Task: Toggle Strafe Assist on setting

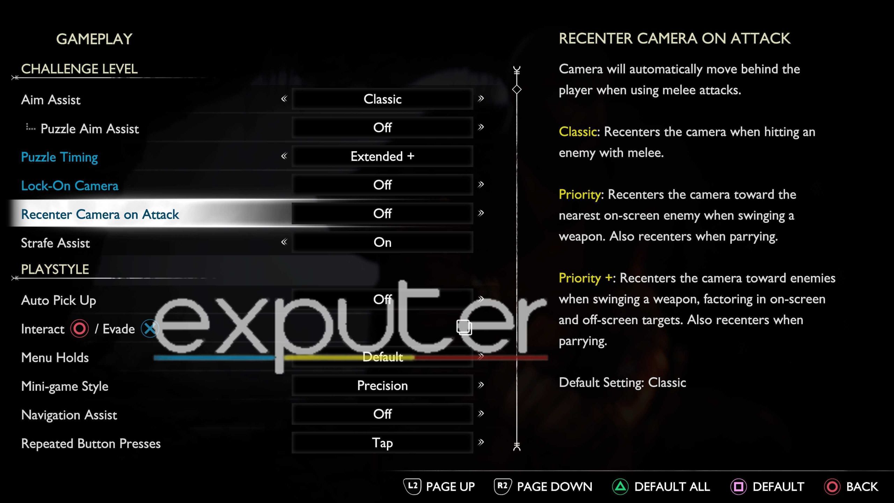Action: pyautogui.click(x=382, y=242)
